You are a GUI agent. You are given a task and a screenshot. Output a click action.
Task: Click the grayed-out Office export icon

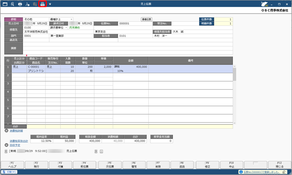click(35, 4)
